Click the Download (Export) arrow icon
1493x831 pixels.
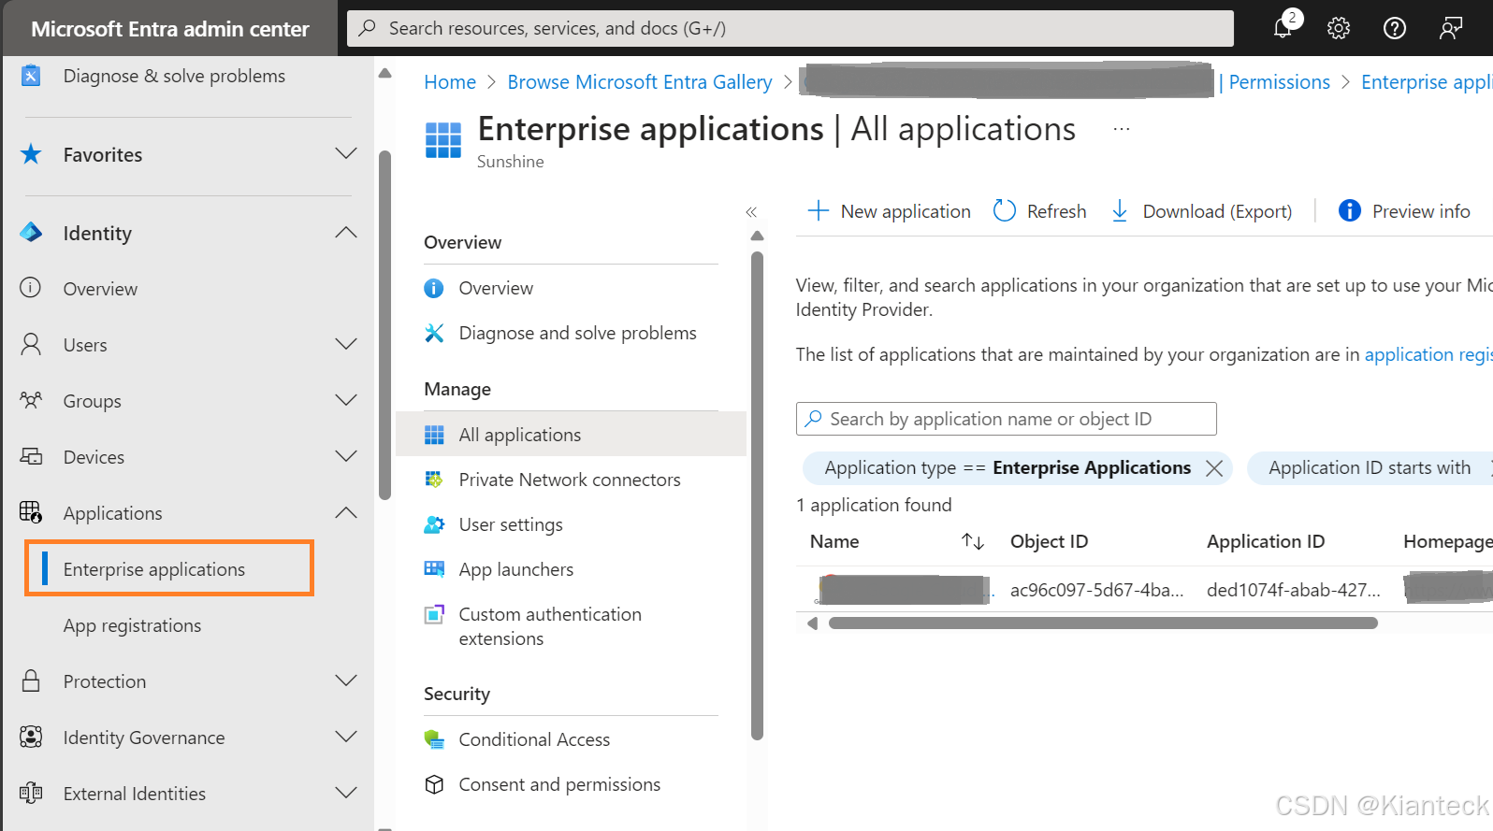coord(1120,211)
